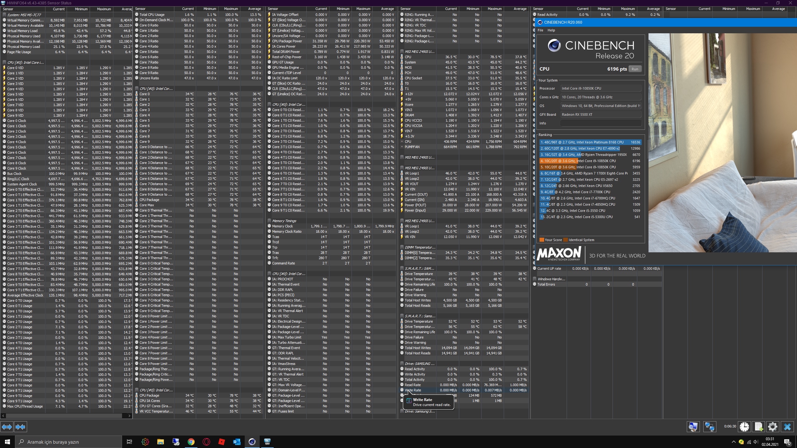Select ranking entry Xeon Platinum 8168

click(590, 142)
